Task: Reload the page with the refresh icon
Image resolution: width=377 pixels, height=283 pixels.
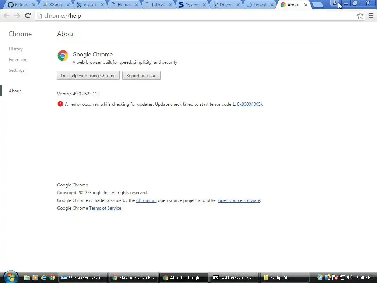Action: pyautogui.click(x=28, y=15)
